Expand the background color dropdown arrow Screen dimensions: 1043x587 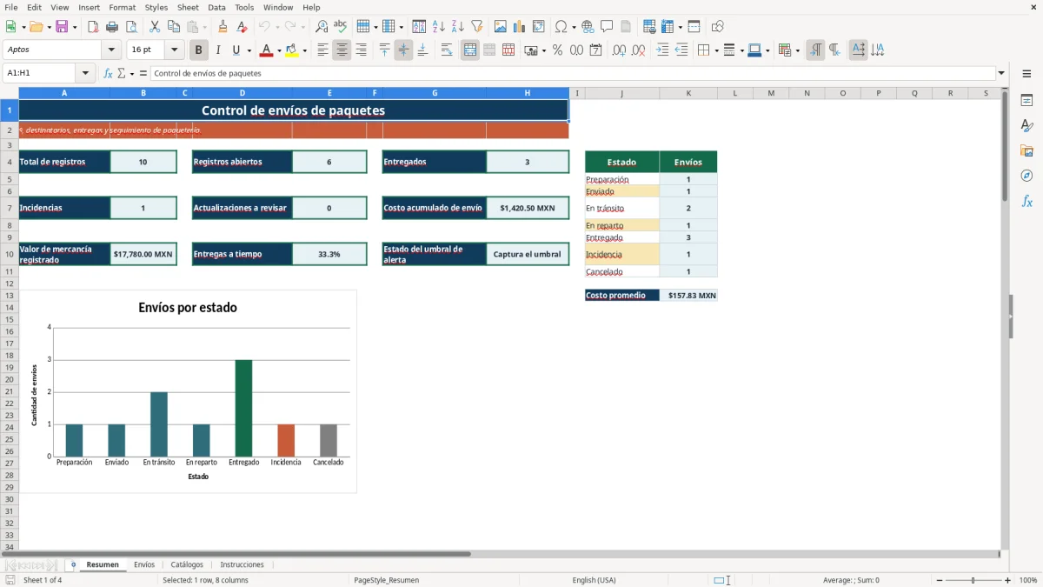click(304, 50)
